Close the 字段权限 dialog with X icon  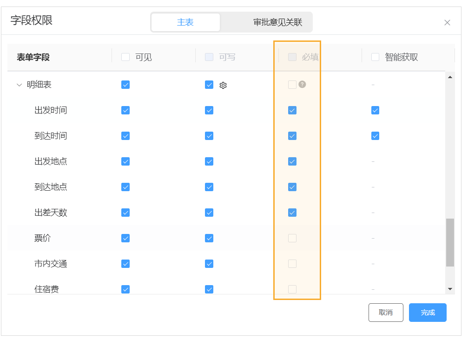click(447, 22)
